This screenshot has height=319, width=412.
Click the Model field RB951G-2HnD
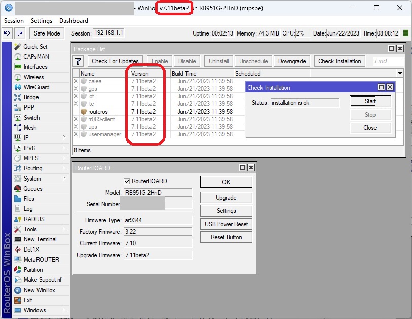158,193
